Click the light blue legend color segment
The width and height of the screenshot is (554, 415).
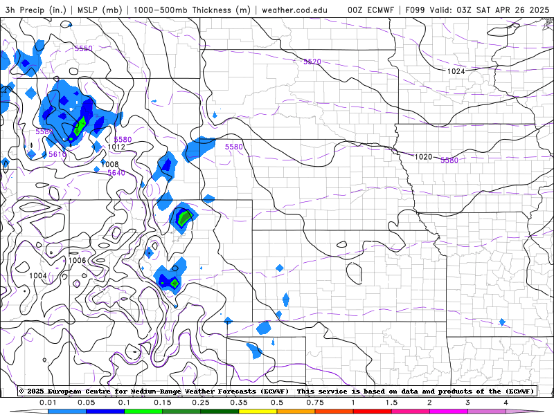67,412
